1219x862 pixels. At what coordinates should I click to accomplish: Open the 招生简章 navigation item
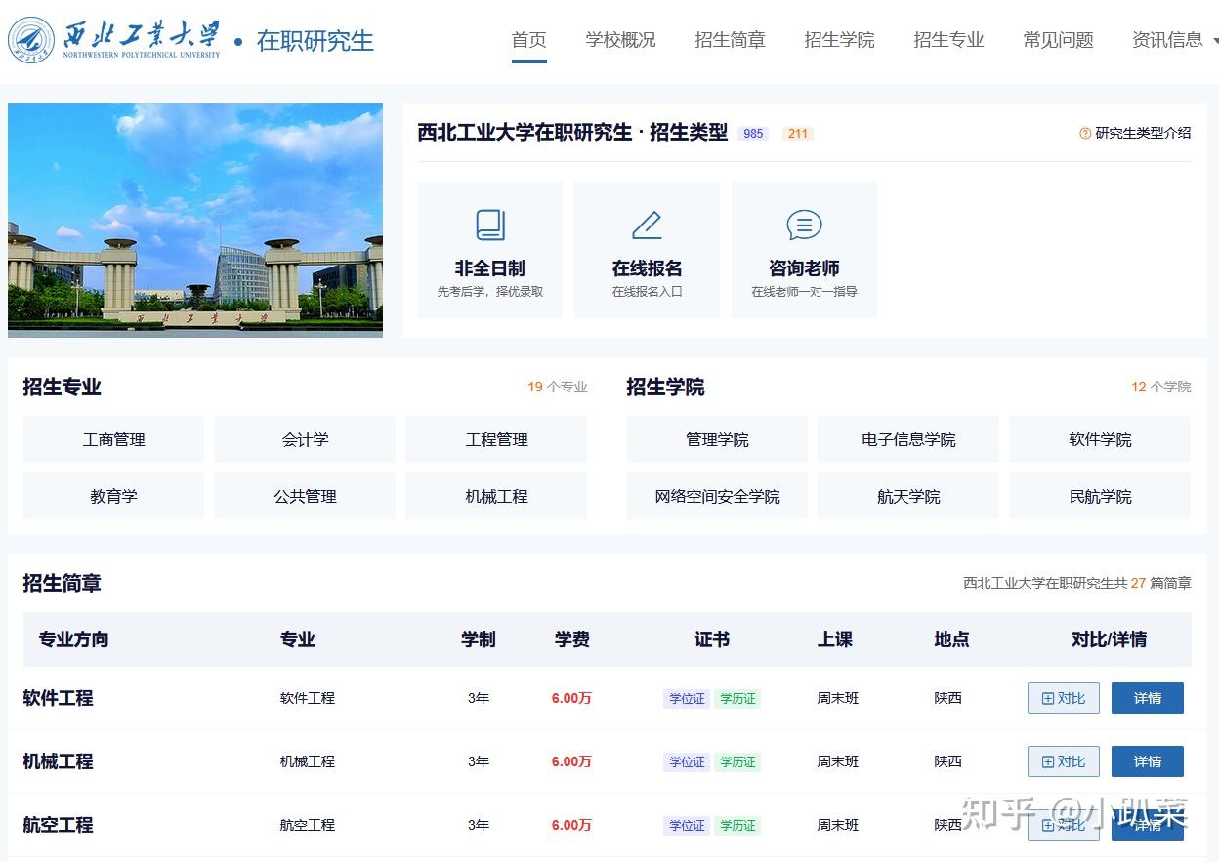click(730, 40)
